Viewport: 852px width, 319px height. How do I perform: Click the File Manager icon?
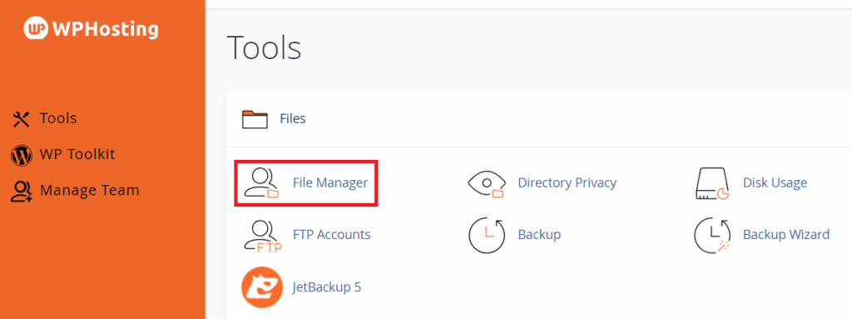pos(260,182)
